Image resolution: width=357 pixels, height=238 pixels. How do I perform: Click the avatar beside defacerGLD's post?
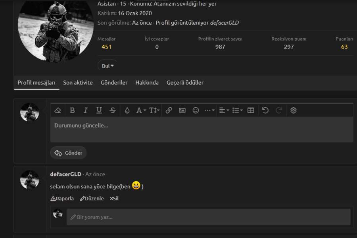(x=30, y=180)
